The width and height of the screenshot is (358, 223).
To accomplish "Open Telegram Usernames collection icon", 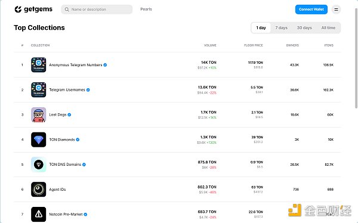I will (38, 89).
